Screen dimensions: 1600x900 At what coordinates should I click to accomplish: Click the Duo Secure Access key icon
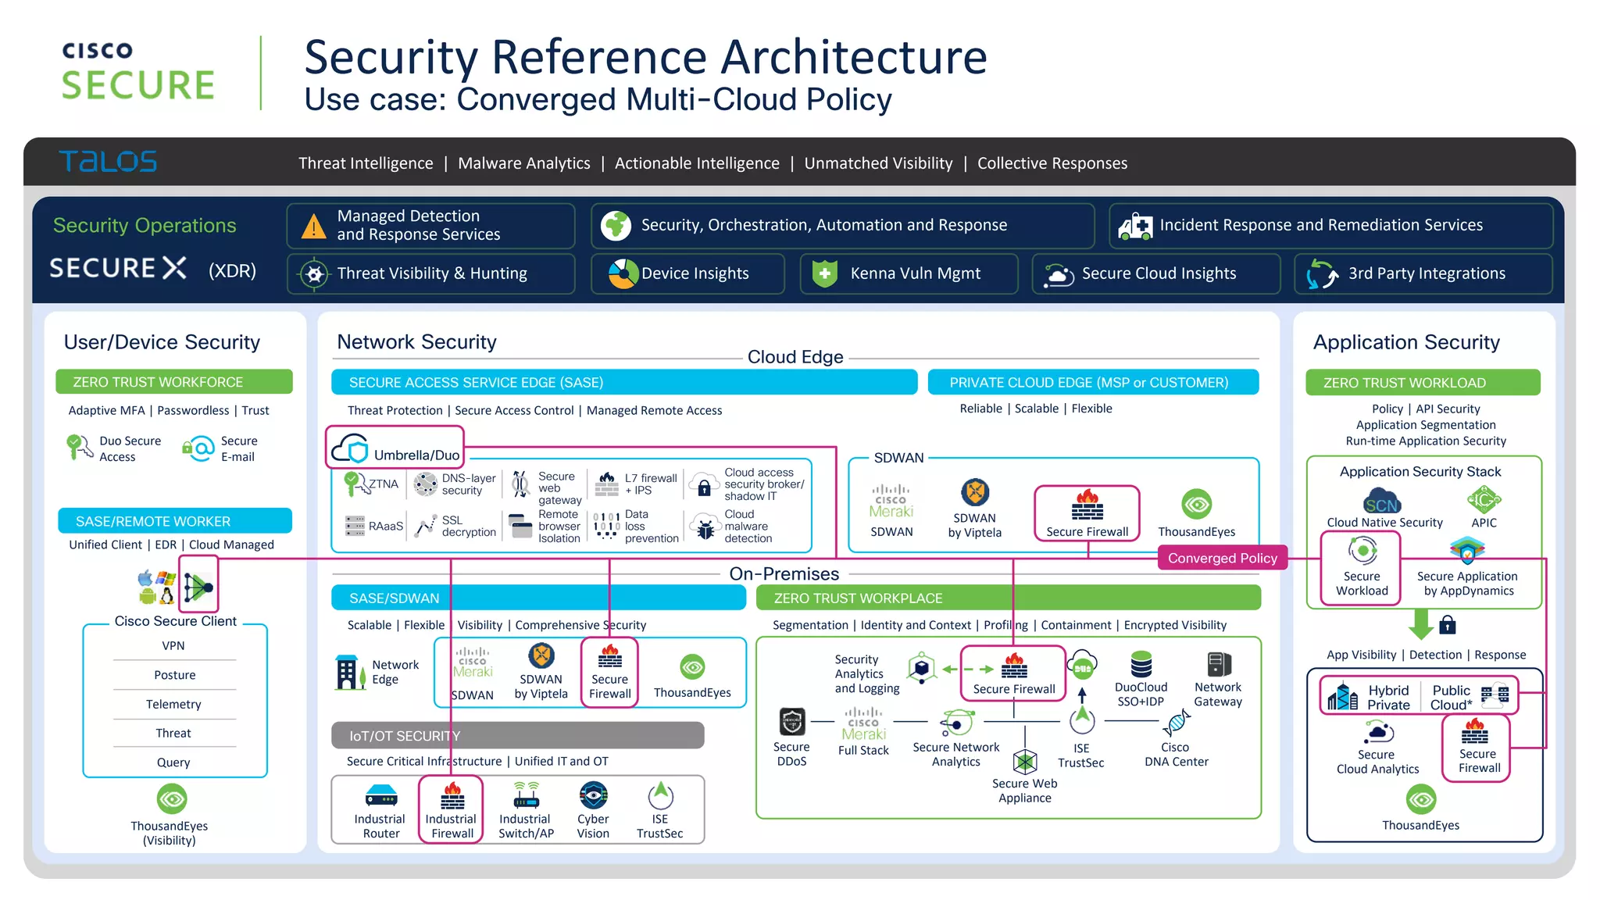point(77,448)
